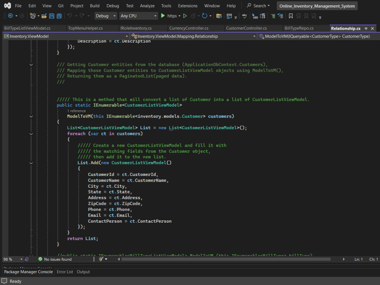Click the notifications icon in status bar
380x285 pixels.
click(x=4, y=281)
